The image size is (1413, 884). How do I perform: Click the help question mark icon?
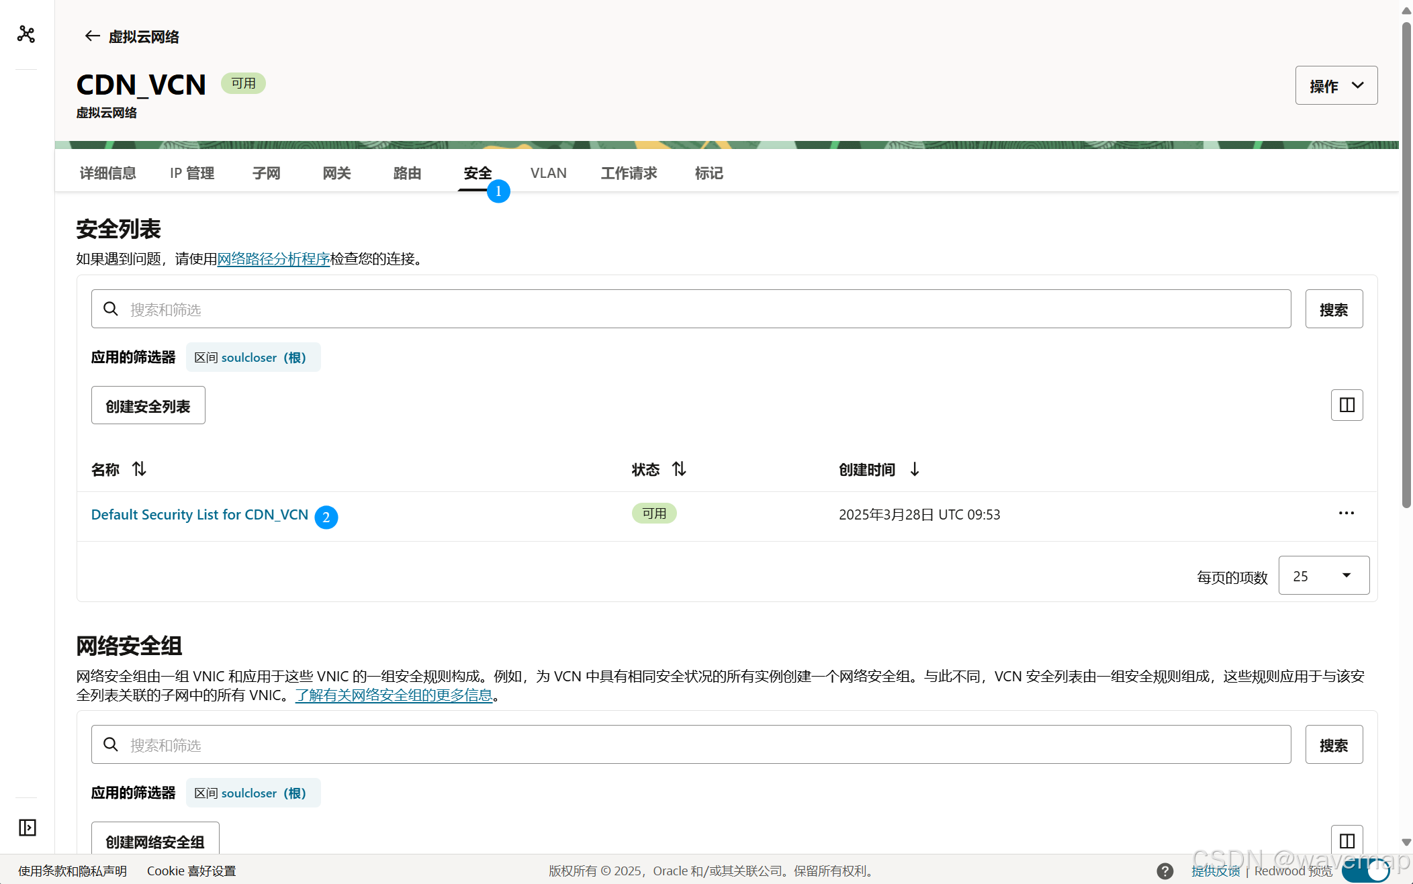point(1165,871)
